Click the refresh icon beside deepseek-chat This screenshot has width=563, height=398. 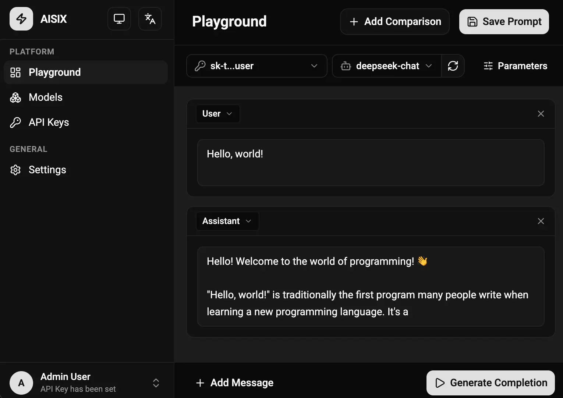[x=453, y=66]
